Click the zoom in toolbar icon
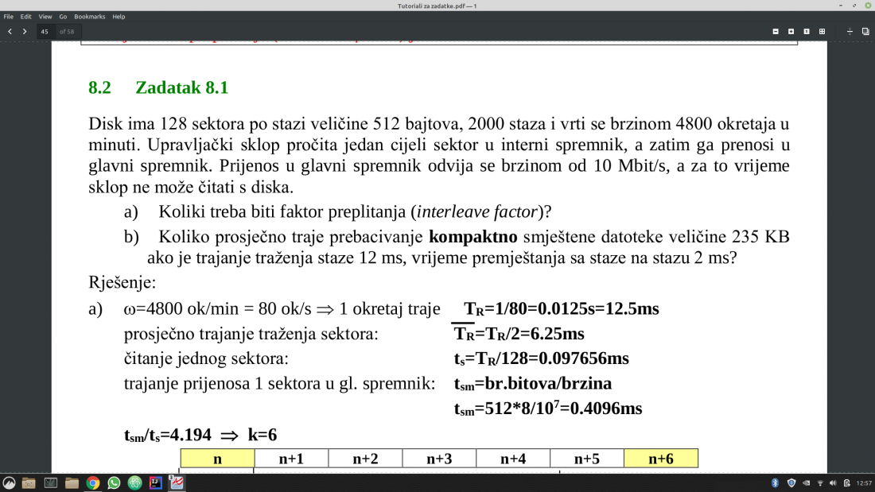Viewport: 875px width, 492px height. click(x=791, y=32)
